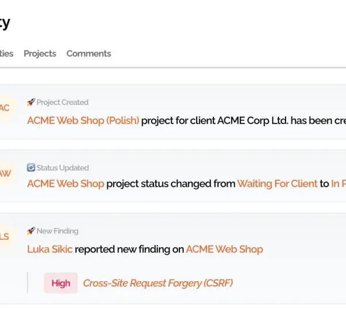The image size is (346, 310).
Task: Switch to the Comments tab
Action: coord(89,54)
